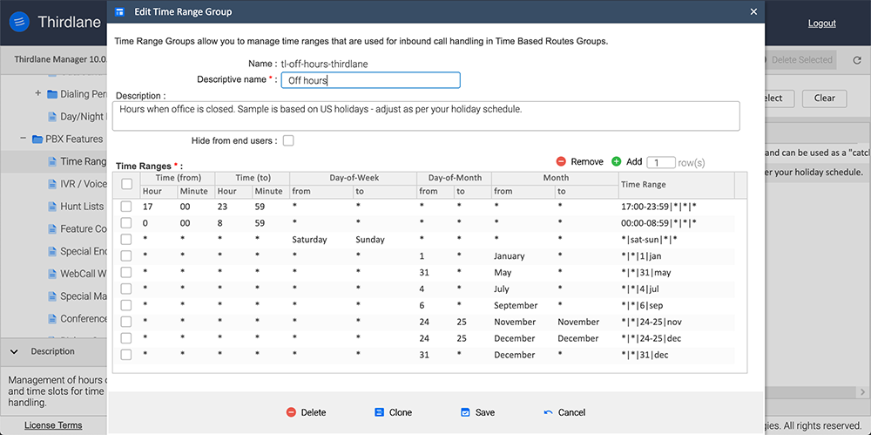Open the License Terms link
871x435 pixels.
(x=53, y=425)
